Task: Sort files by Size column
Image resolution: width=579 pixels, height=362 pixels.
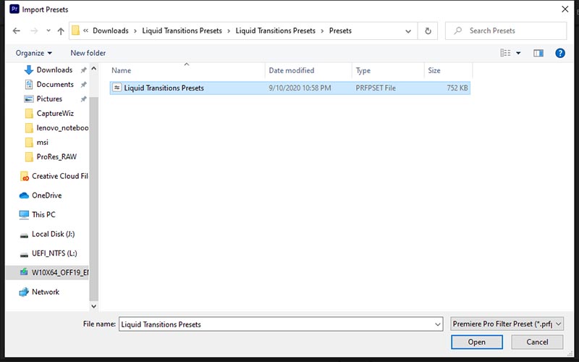Action: (448, 70)
